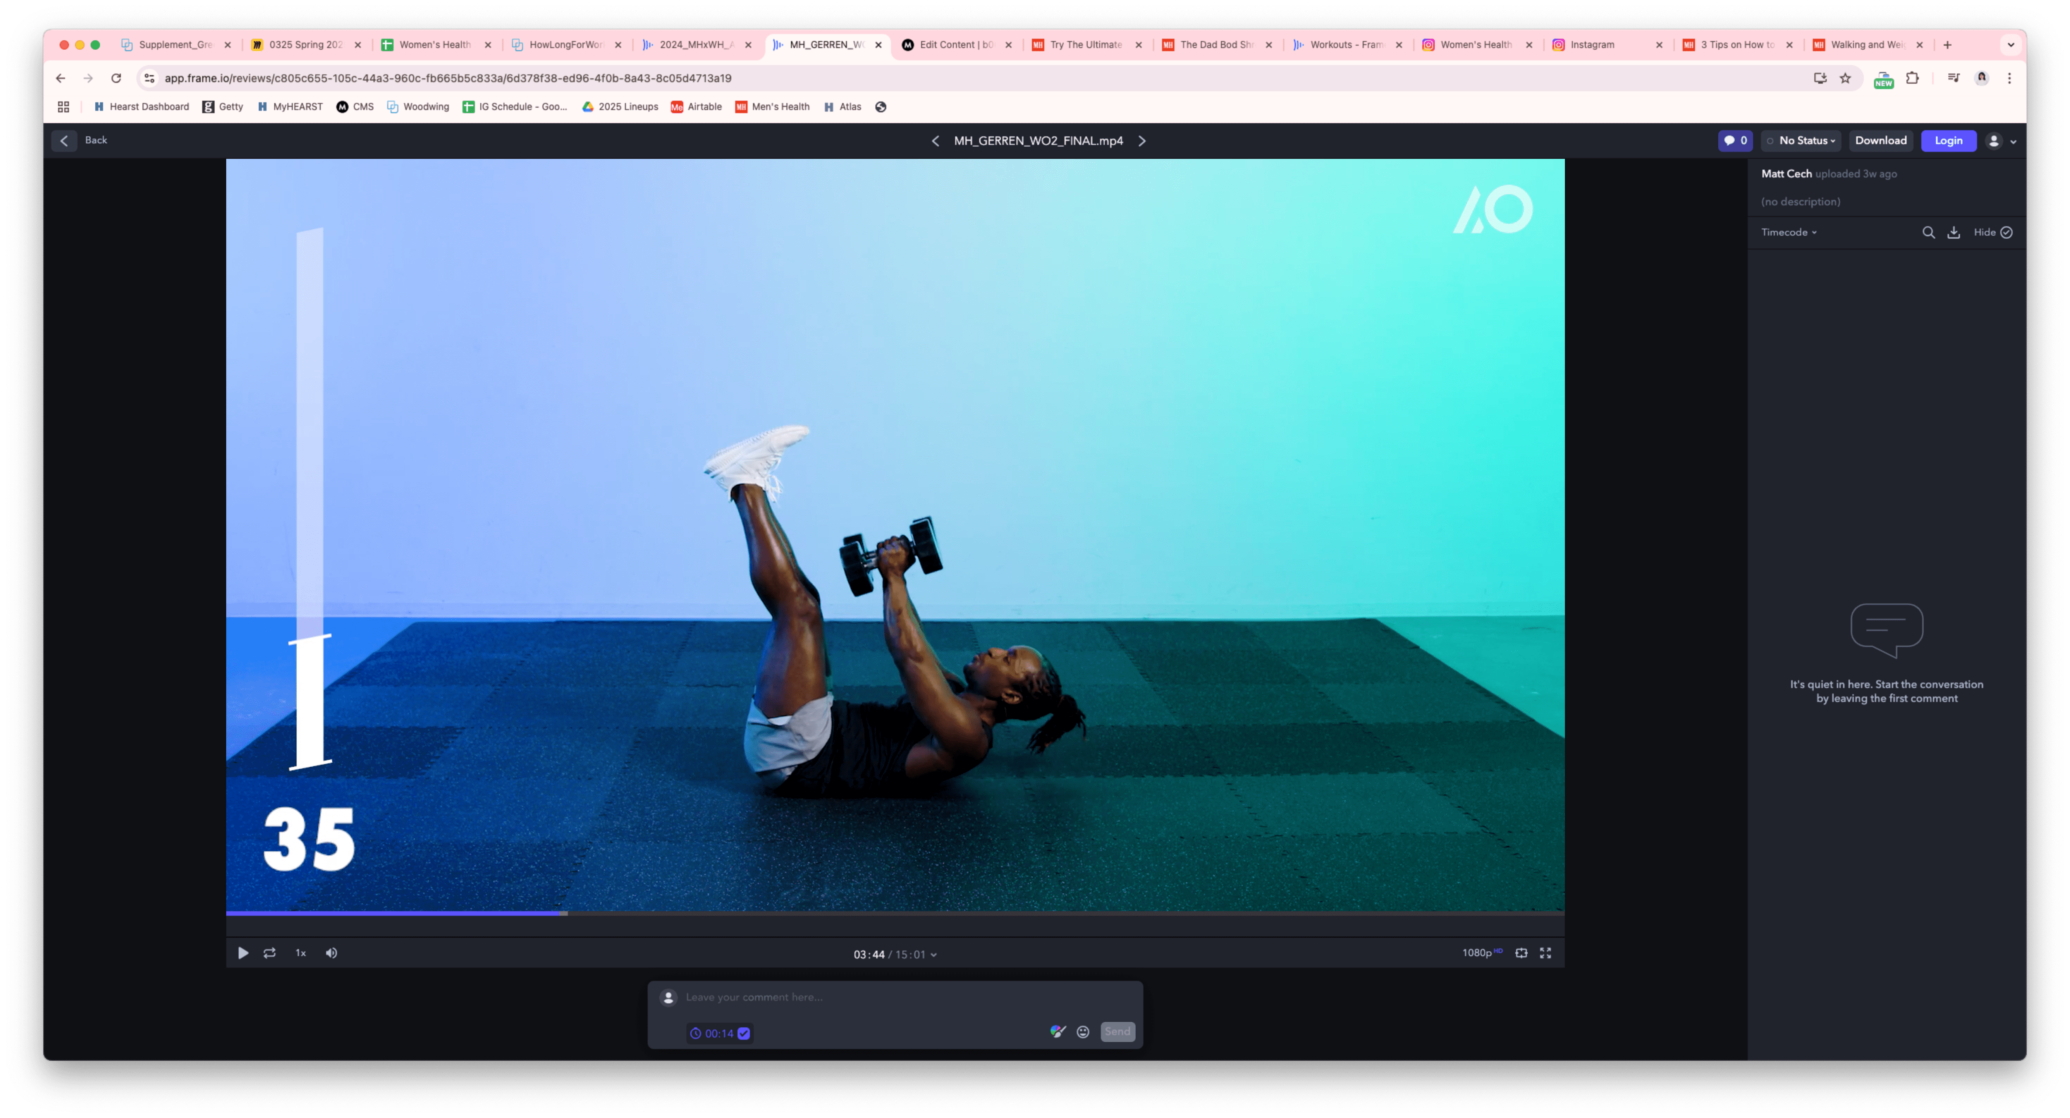Open the drawing annotation tool
The width and height of the screenshot is (2070, 1118).
(x=1057, y=1032)
